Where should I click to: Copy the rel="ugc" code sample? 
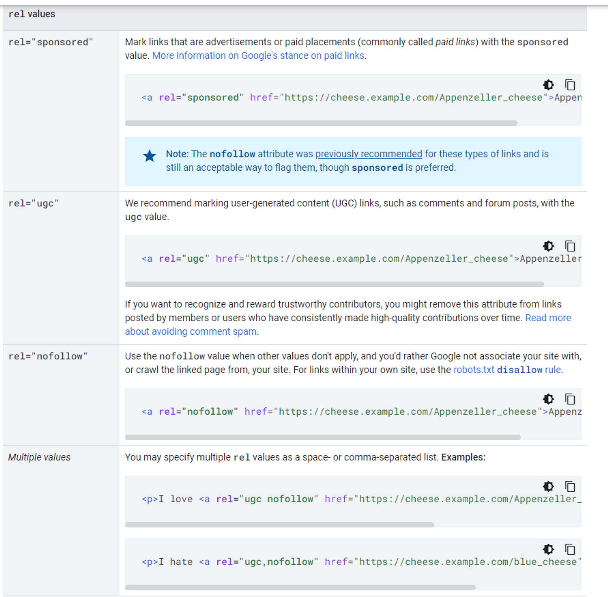click(570, 246)
